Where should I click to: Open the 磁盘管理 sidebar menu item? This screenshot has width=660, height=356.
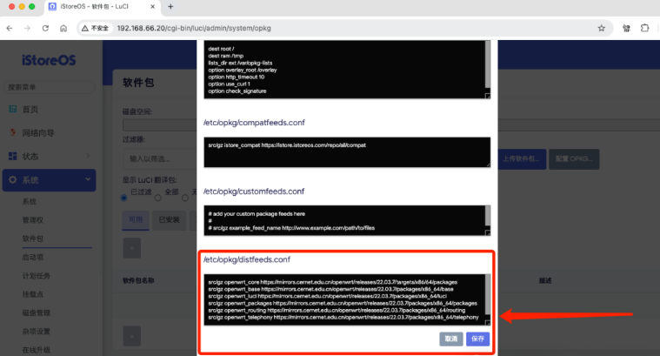(36, 312)
